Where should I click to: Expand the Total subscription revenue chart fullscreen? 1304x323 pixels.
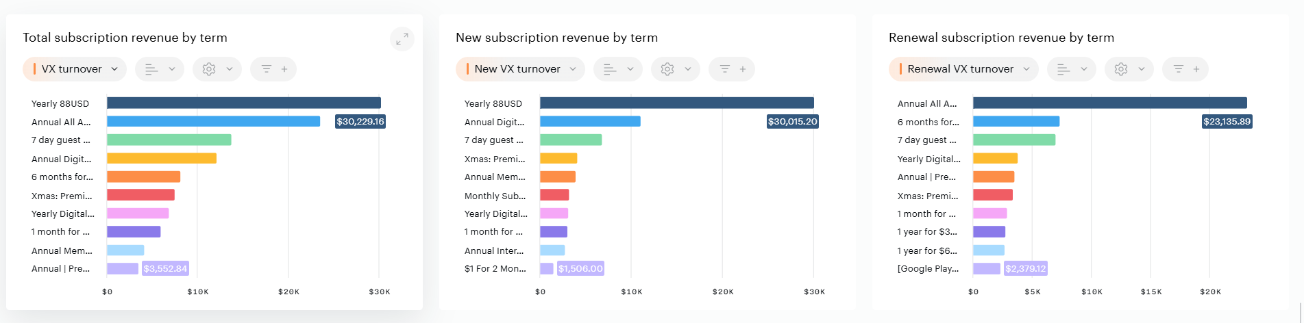pos(402,39)
